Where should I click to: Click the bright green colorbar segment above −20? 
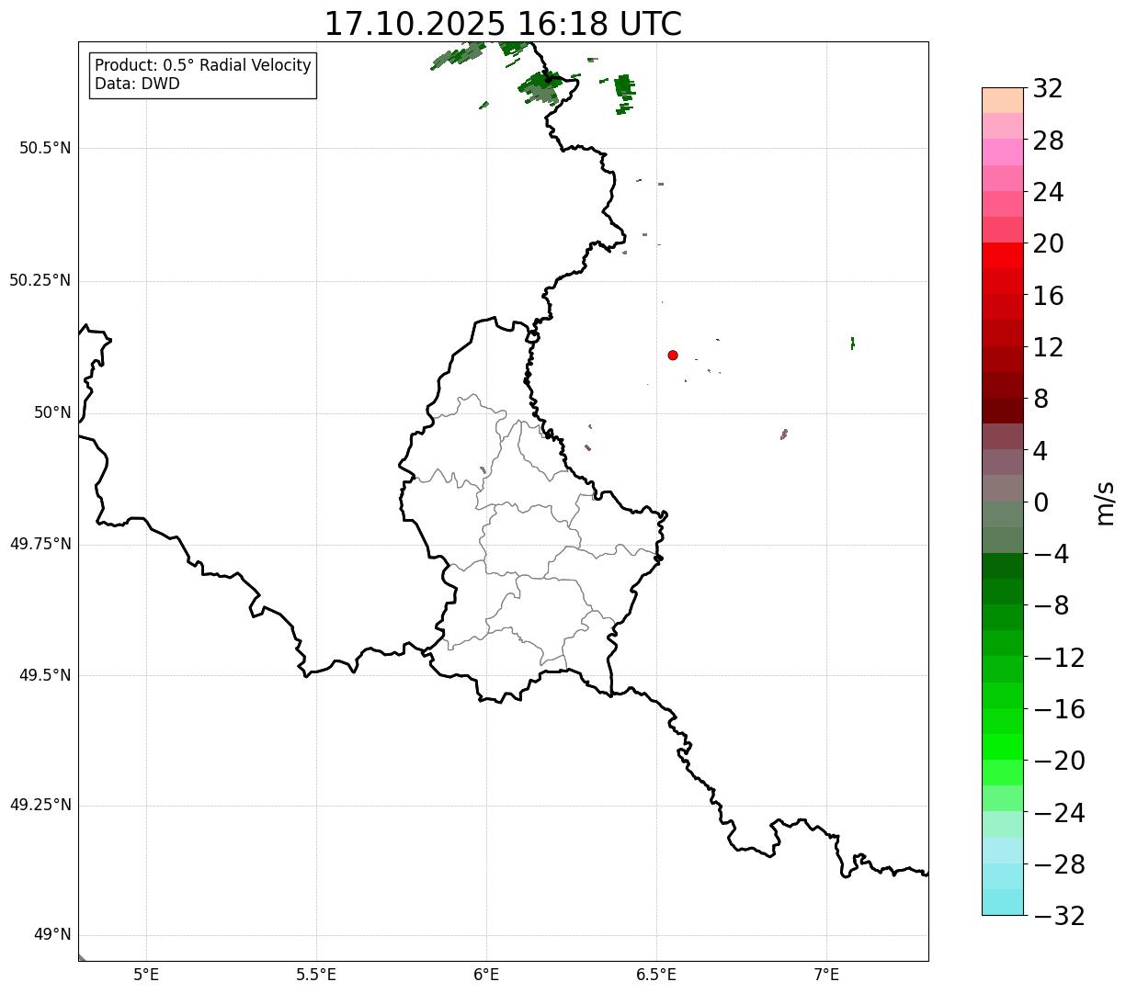[1003, 747]
